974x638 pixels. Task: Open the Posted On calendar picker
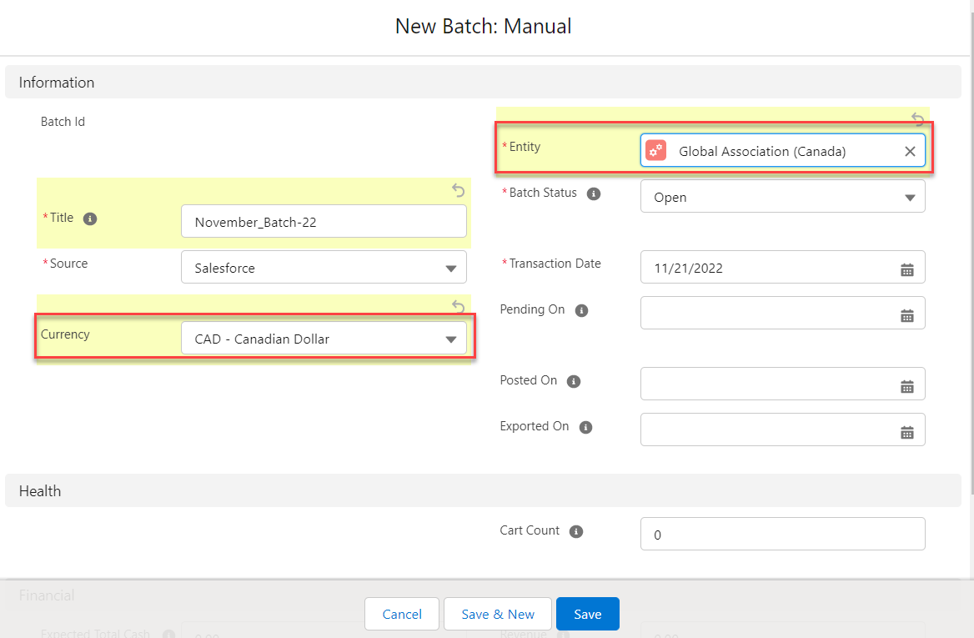[x=907, y=386]
